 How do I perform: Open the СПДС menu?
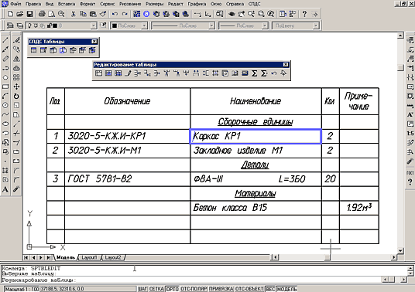click(254, 4)
